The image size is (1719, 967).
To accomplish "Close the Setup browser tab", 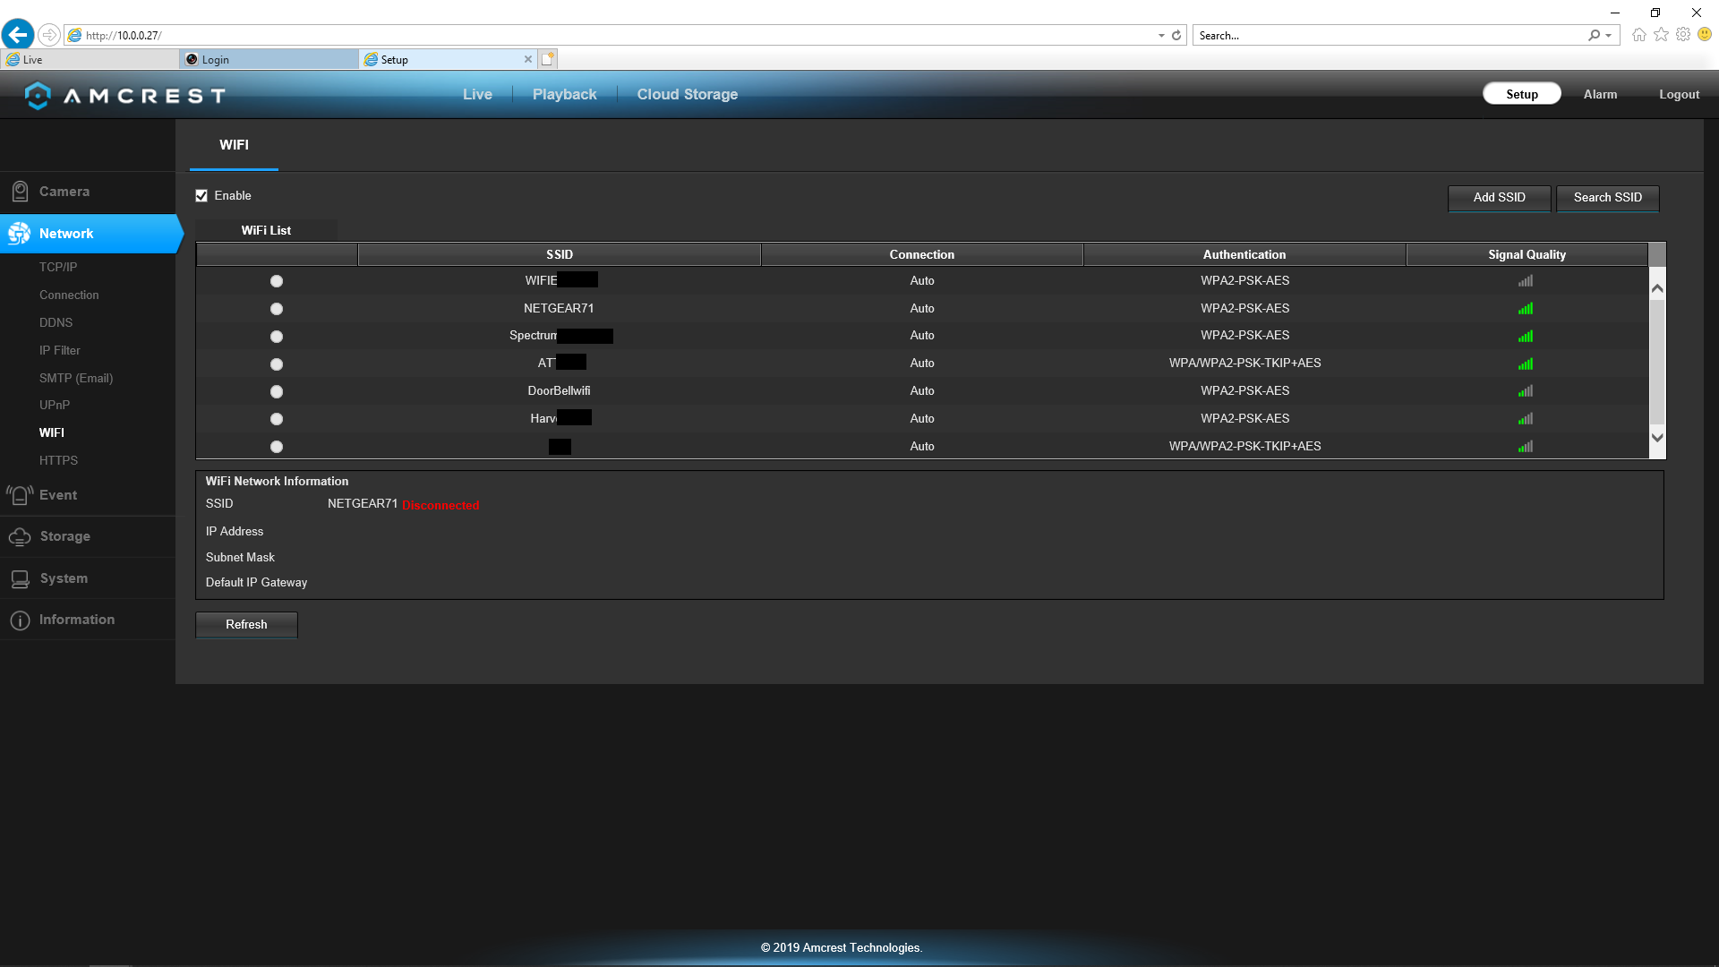I will [528, 59].
